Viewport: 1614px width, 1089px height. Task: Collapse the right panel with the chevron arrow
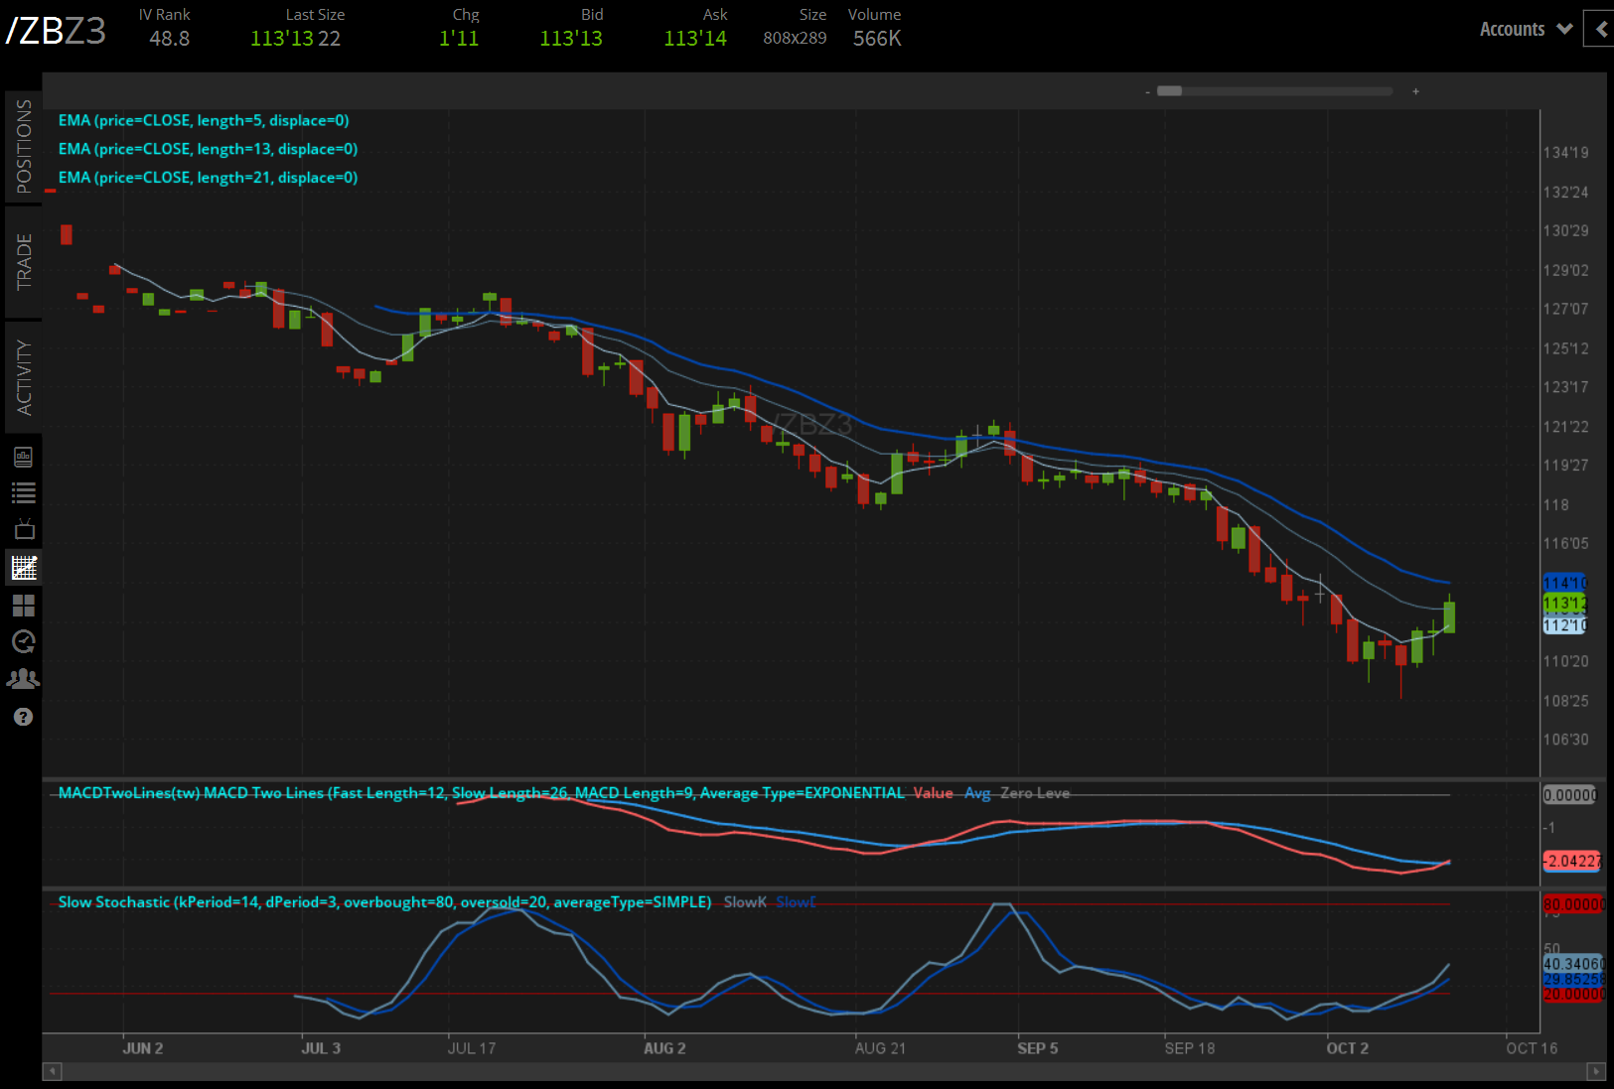click(1599, 29)
